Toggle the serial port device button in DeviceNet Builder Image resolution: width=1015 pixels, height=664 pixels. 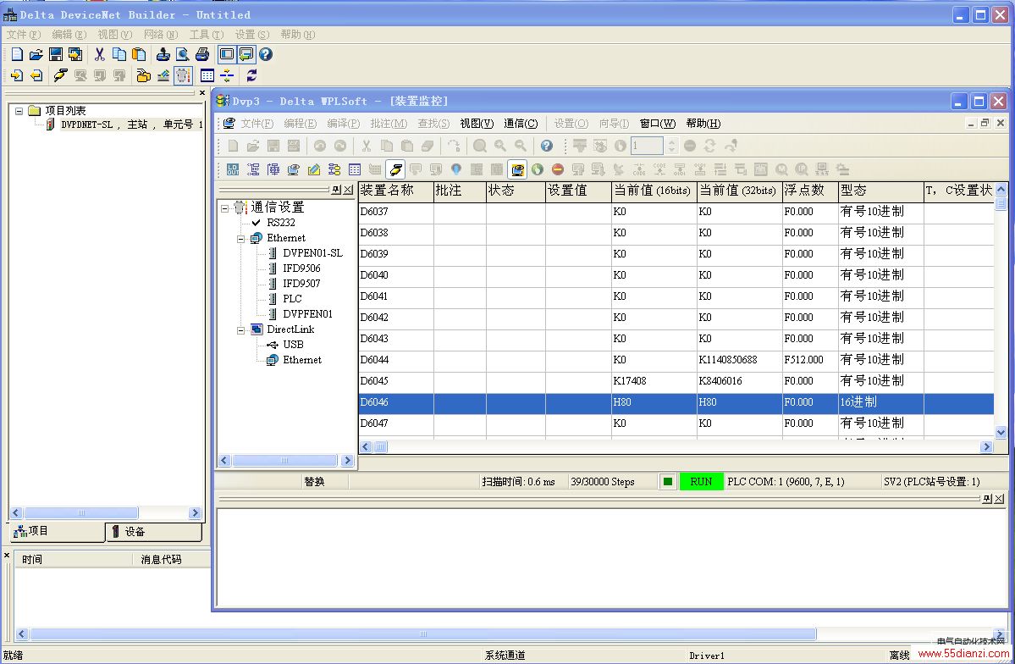[183, 75]
